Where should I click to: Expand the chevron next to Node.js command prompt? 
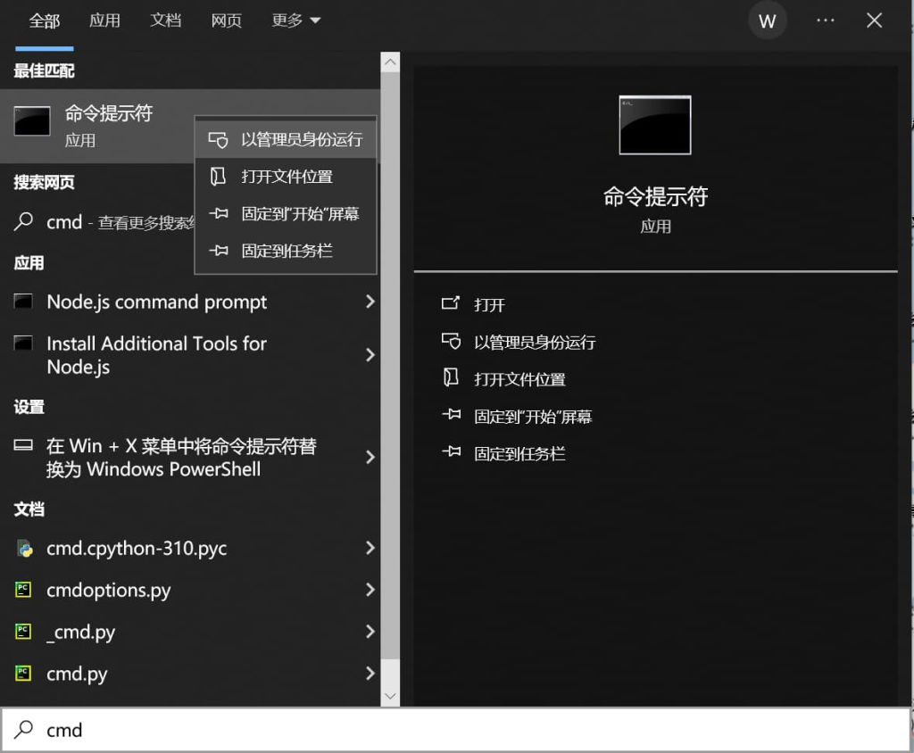pyautogui.click(x=370, y=302)
